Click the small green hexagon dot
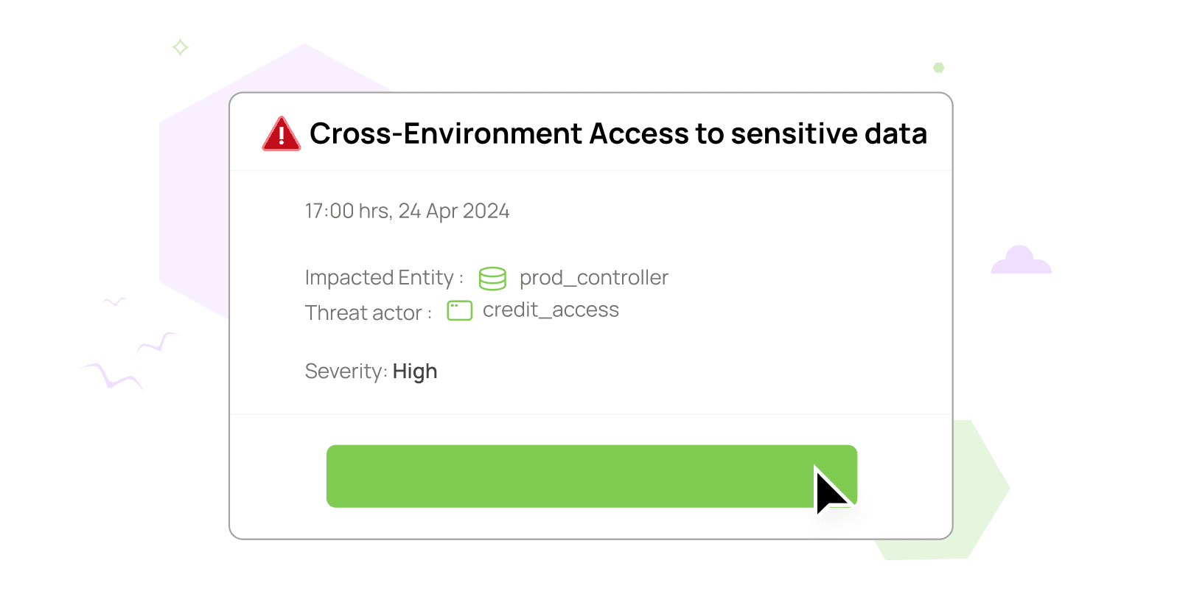Viewport: 1194px width, 597px height. point(939,68)
